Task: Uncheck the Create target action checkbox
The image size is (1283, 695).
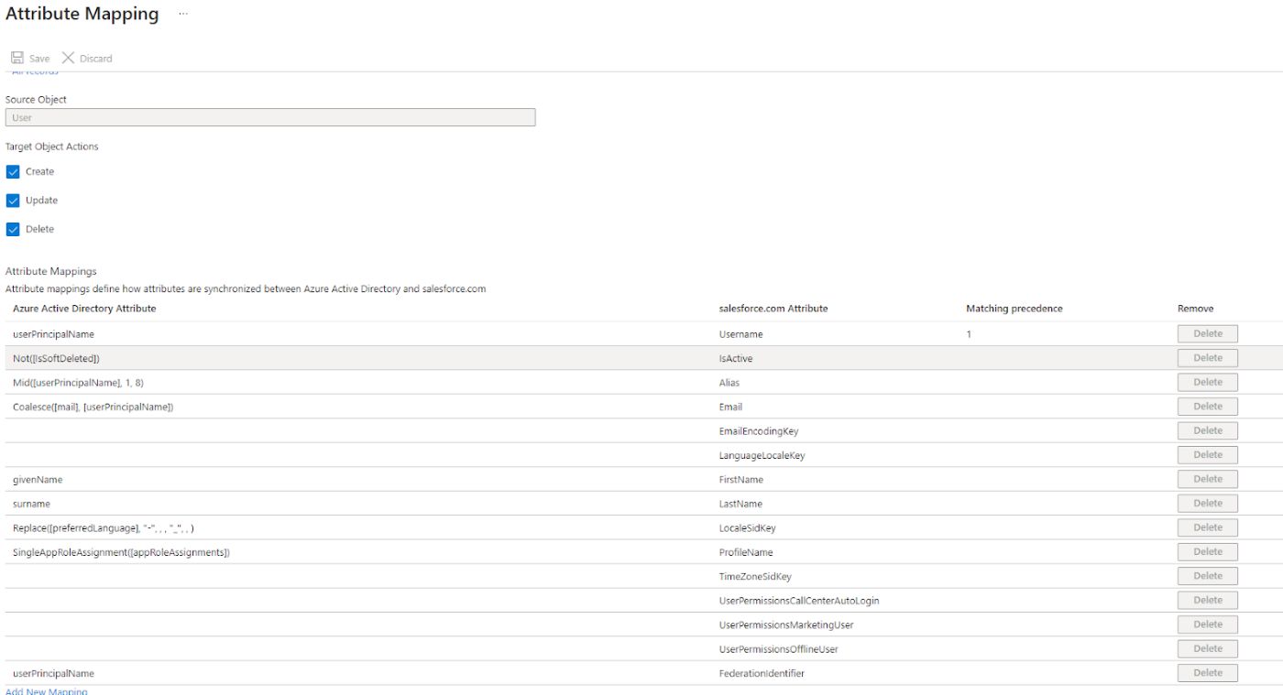Action: click(x=13, y=171)
